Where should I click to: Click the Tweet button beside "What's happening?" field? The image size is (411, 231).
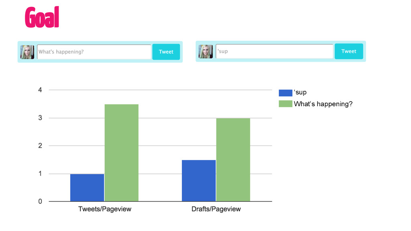tap(166, 52)
